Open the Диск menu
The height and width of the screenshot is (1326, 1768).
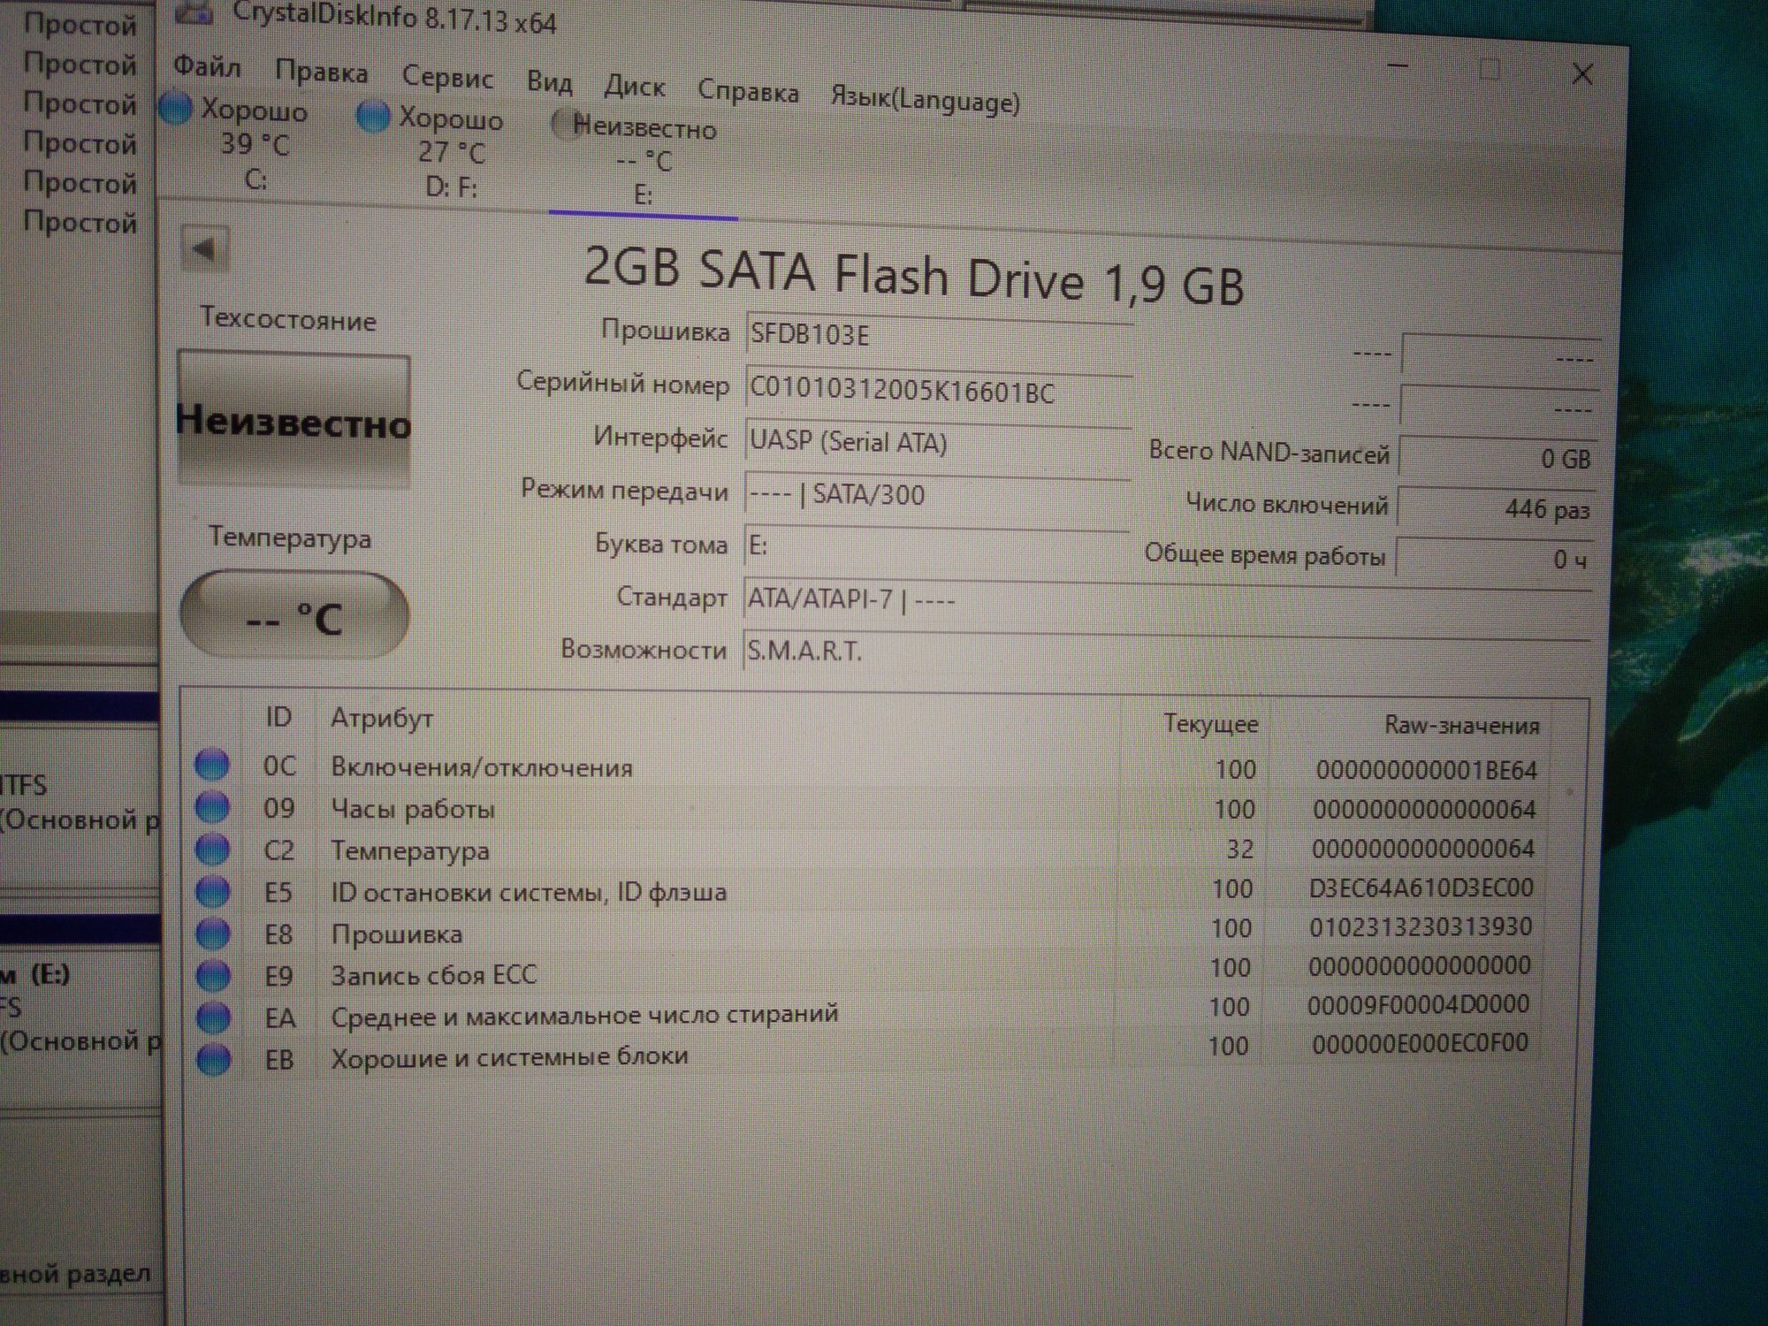(634, 87)
